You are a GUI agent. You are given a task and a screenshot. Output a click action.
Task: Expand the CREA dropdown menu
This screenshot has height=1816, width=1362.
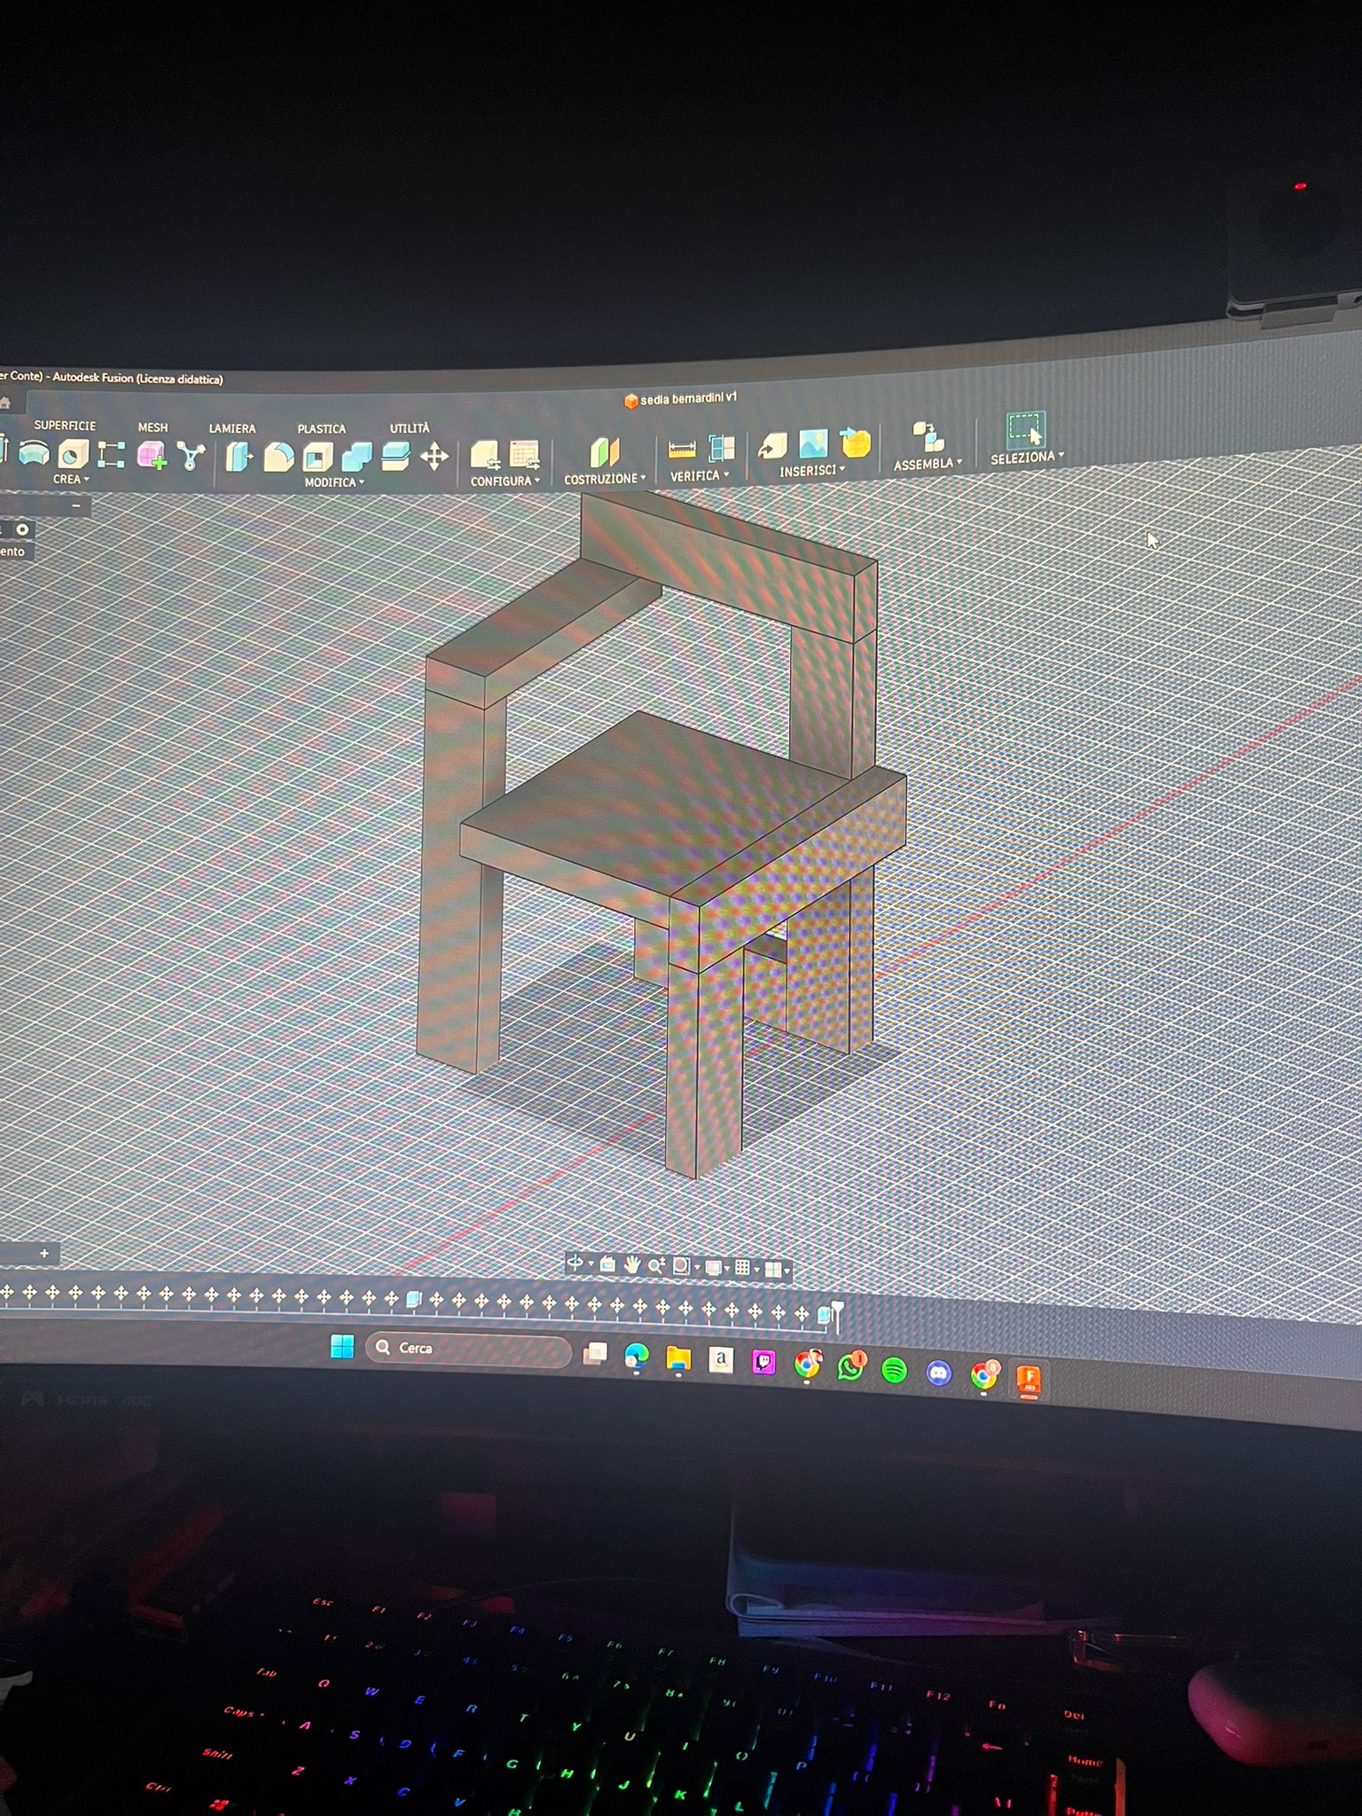[71, 480]
